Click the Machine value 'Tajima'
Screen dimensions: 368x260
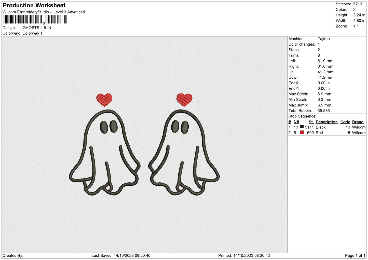click(x=323, y=39)
